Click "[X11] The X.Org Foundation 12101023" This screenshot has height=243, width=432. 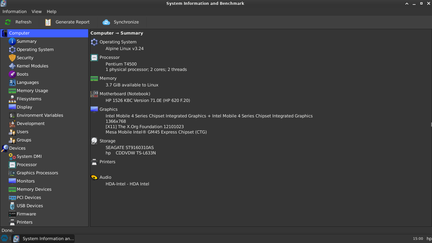[145, 127]
